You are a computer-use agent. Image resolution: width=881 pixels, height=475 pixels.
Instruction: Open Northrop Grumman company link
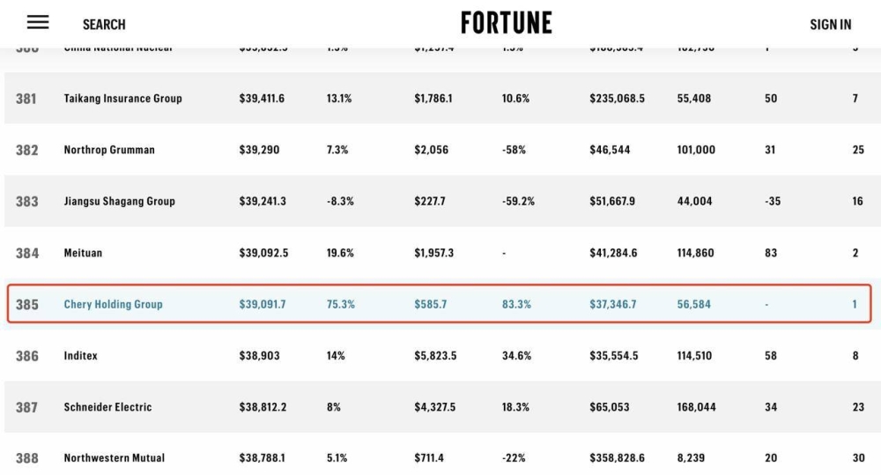point(109,150)
